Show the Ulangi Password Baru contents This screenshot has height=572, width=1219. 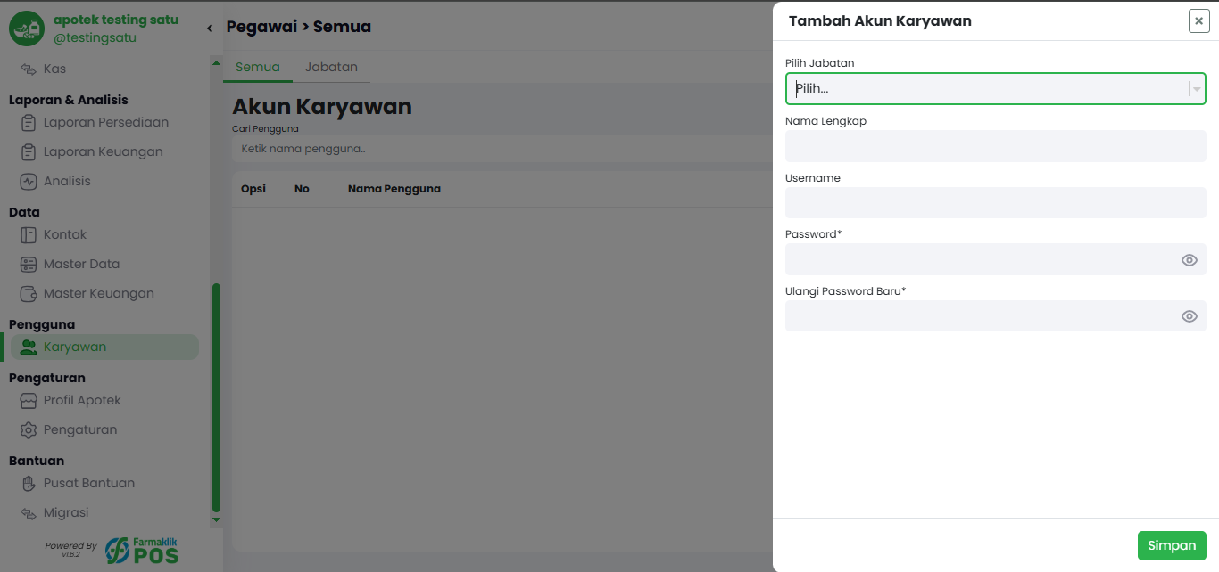[x=1189, y=316]
